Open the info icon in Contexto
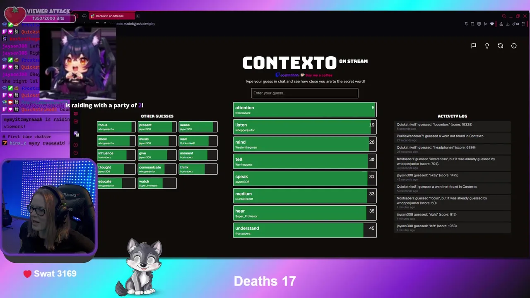Viewport: 530px width, 298px height. tap(514, 46)
